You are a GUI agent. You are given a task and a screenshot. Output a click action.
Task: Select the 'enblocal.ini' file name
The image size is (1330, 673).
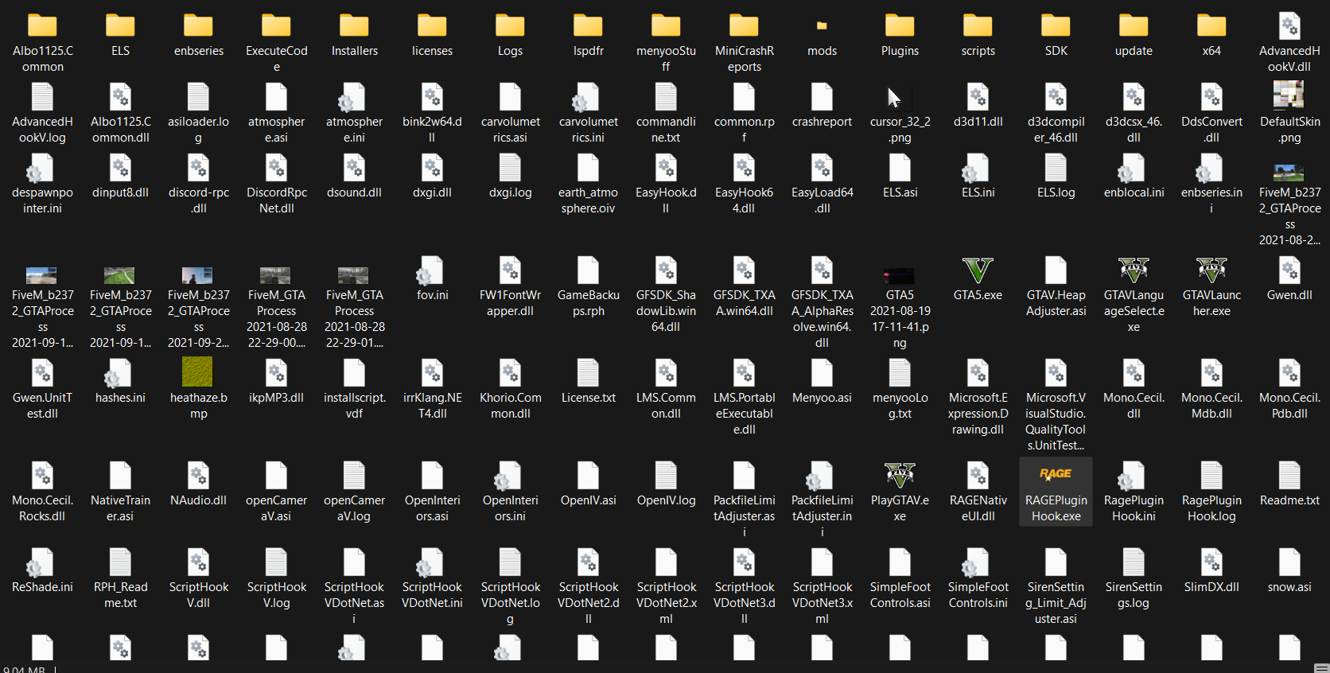point(1134,193)
